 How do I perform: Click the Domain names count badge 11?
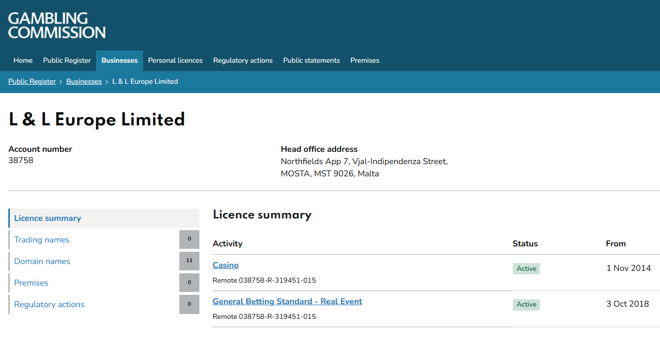pos(189,261)
